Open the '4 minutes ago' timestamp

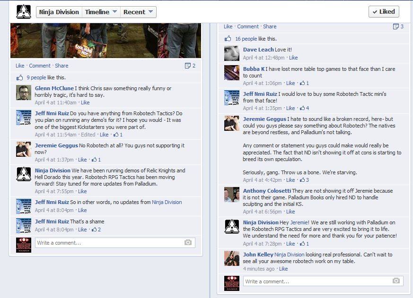pos(259,269)
